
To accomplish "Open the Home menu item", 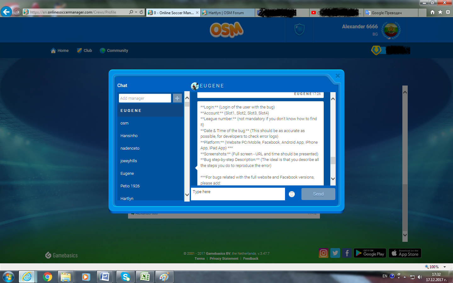I will click(59, 50).
